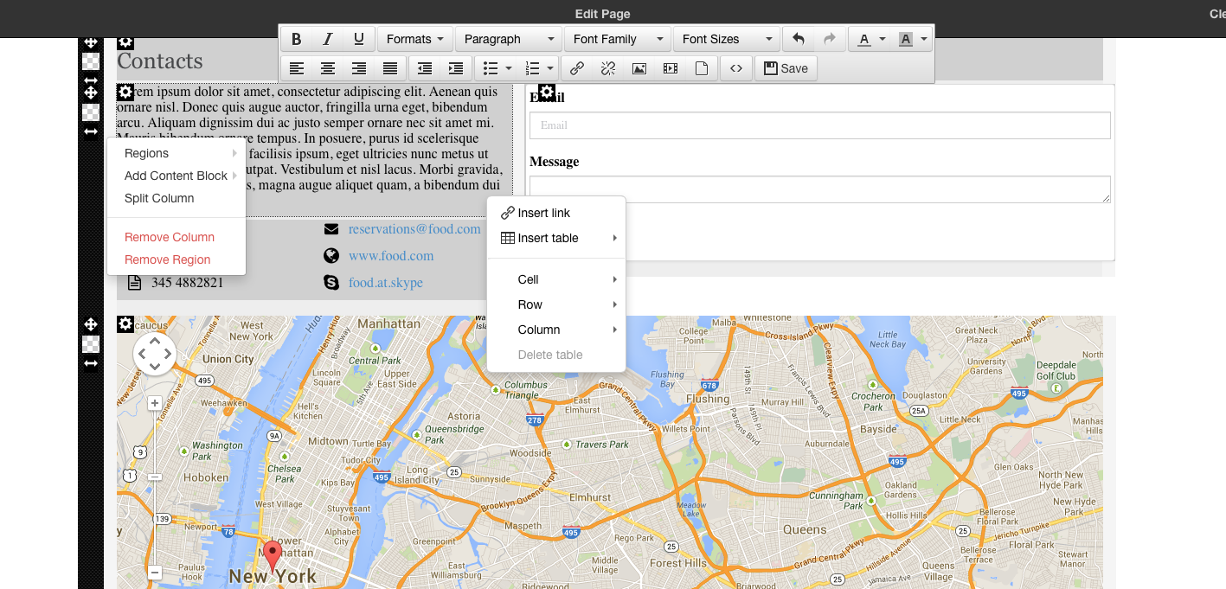The height and width of the screenshot is (589, 1226).
Task: Click the undo arrow in toolbar
Action: [x=799, y=39]
